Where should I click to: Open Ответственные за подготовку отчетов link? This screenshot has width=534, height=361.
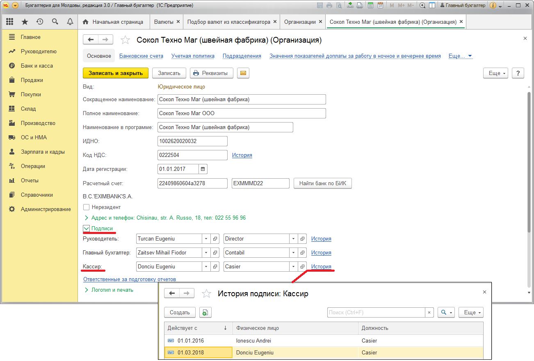coord(130,279)
